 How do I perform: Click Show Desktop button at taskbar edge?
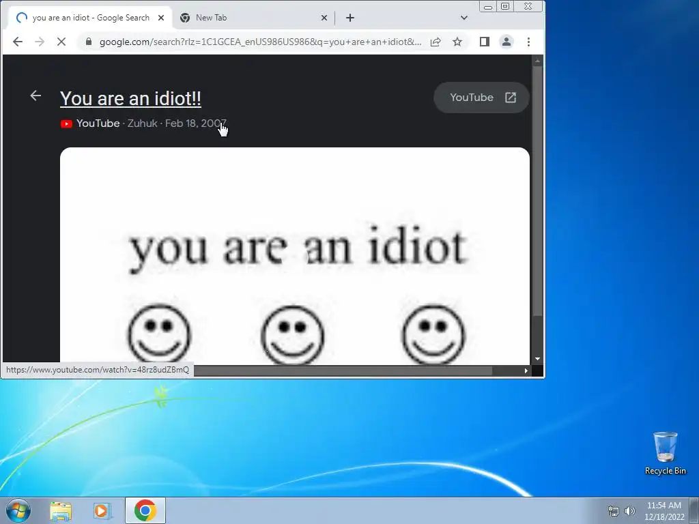pos(694,510)
